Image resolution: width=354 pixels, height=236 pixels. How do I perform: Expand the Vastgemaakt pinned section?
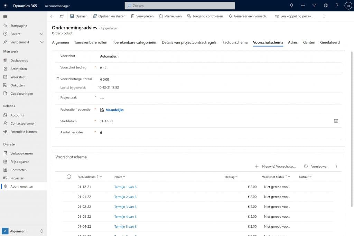[42, 42]
